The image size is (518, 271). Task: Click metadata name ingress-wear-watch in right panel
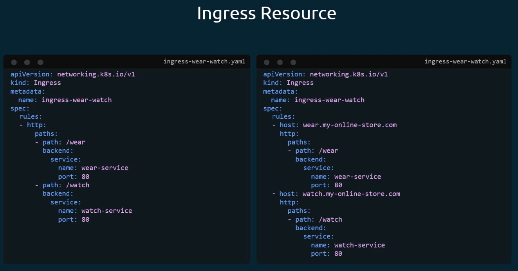click(x=329, y=100)
